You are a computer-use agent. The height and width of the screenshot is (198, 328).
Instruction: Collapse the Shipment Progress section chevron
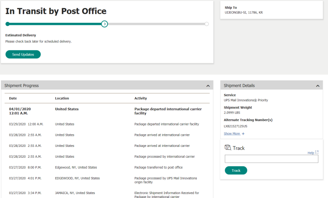(x=208, y=86)
